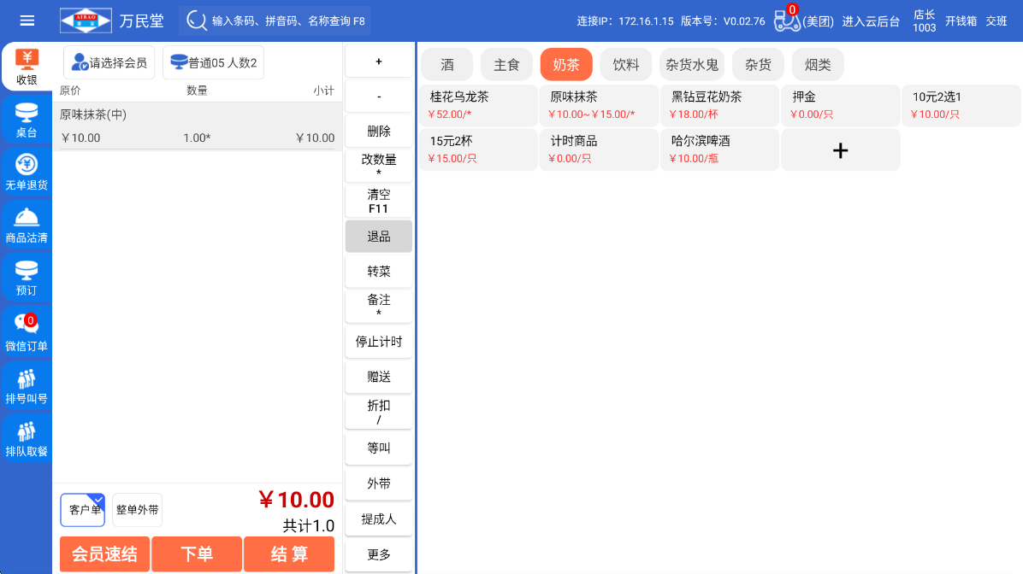Click the product search input field
The image size is (1023, 574).
pyautogui.click(x=287, y=20)
